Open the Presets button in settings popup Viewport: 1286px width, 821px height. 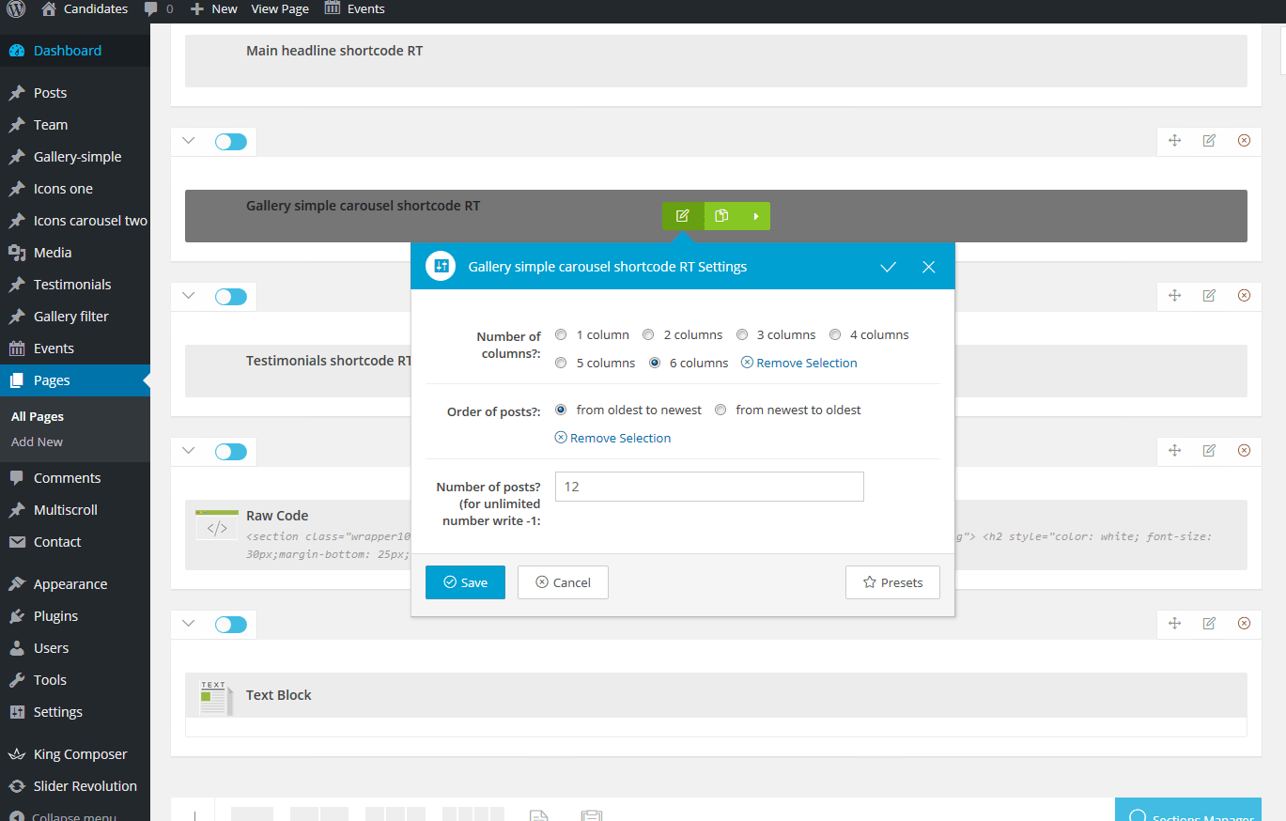[x=892, y=582]
